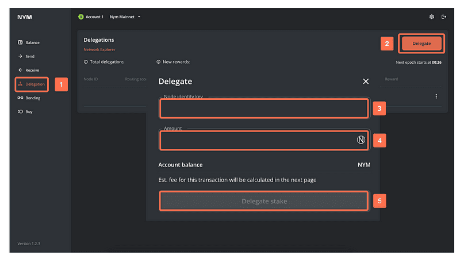The image size is (460, 259).
Task: Click the Total delegations info icon
Action: coord(86,62)
